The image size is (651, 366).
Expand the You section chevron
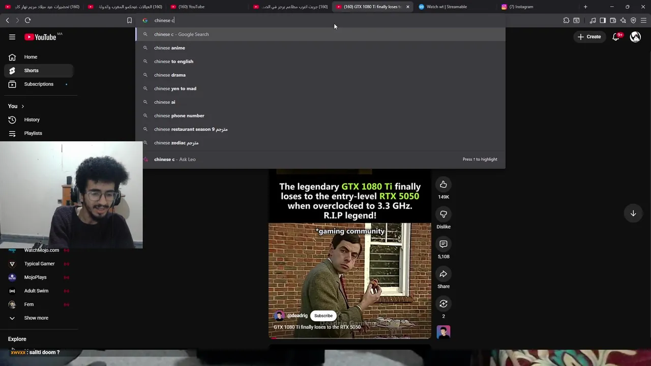point(22,106)
